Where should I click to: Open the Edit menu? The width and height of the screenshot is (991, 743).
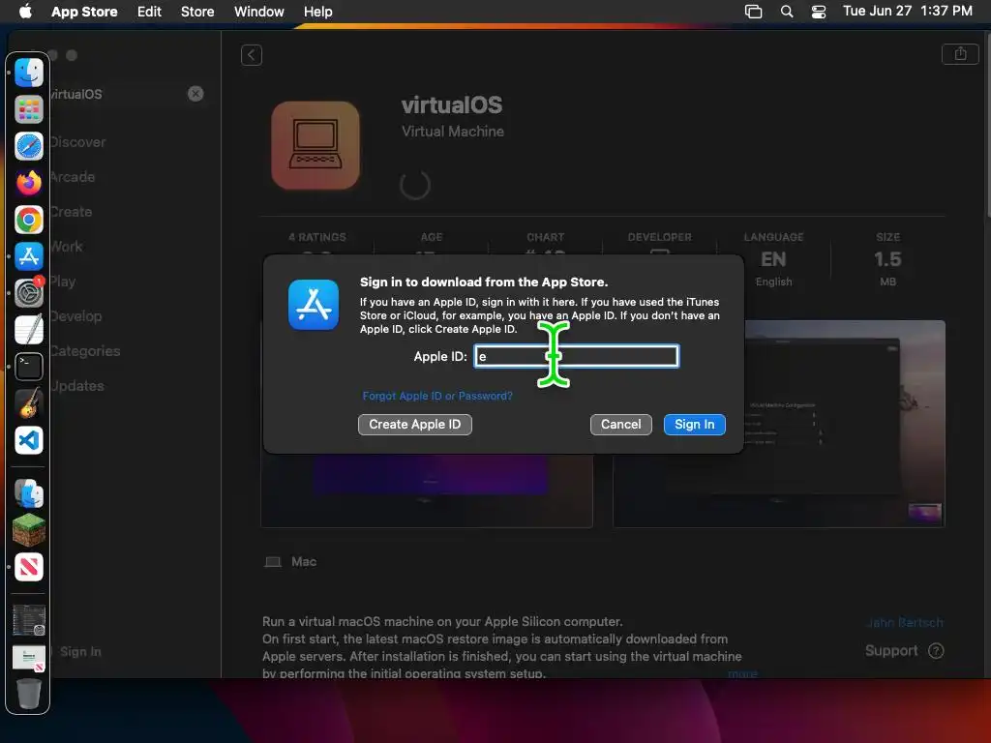(x=149, y=12)
